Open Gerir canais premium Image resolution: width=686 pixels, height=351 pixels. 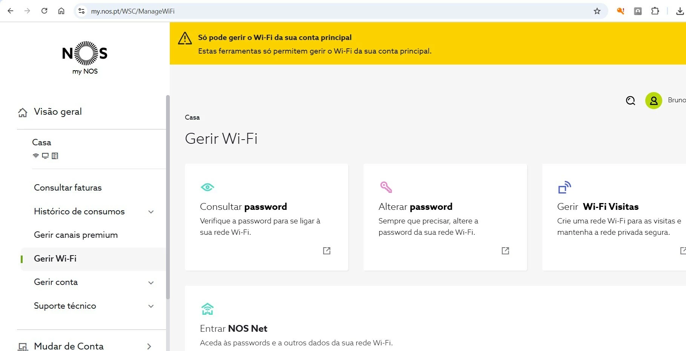(76, 235)
